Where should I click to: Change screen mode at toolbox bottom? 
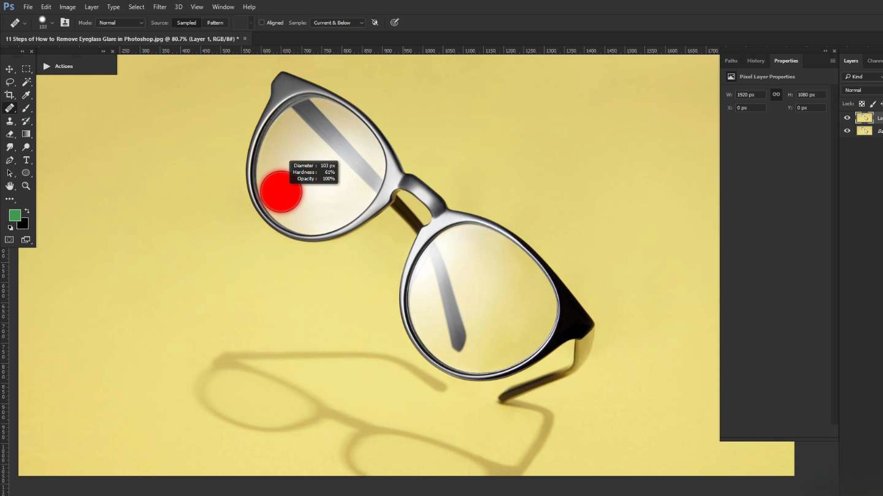[x=26, y=240]
